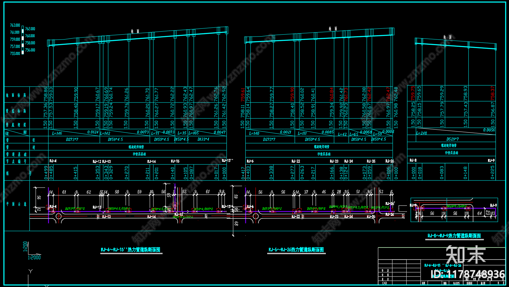
Task: Select the station label '0+338'
Action: 271,172
